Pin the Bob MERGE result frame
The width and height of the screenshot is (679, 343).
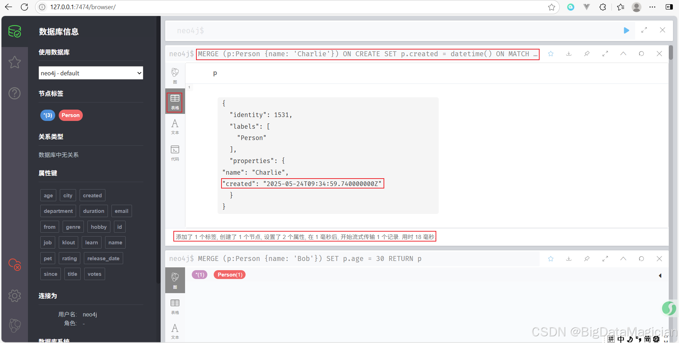(x=587, y=259)
